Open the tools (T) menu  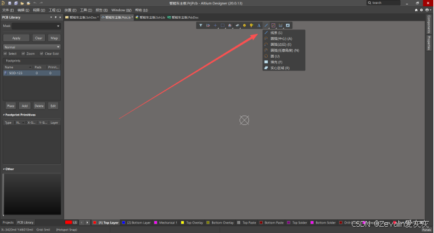(86, 10)
